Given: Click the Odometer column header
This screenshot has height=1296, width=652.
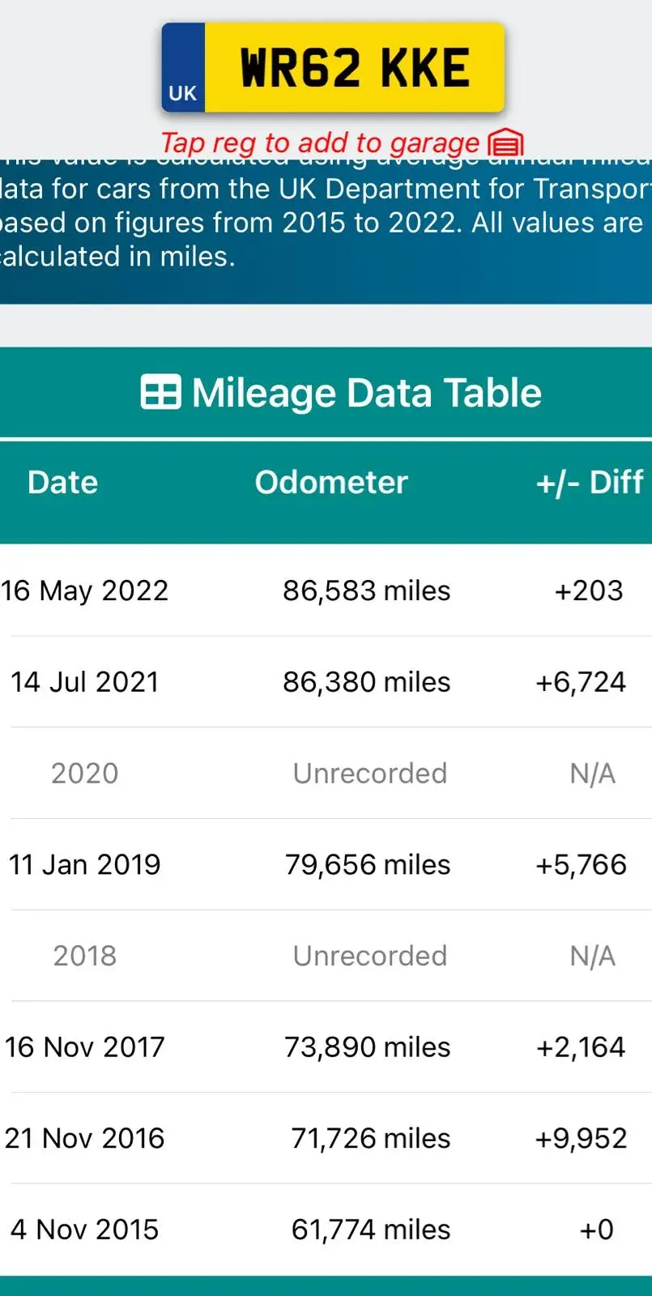Looking at the screenshot, I should click(331, 482).
